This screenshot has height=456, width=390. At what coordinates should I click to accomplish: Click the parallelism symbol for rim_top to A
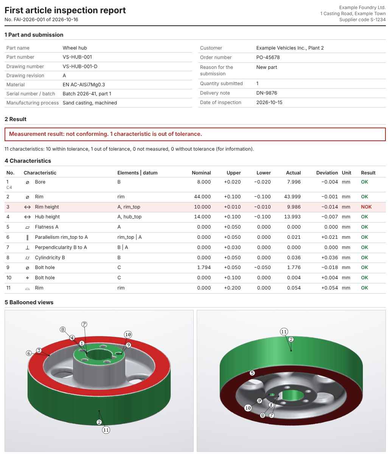27,237
